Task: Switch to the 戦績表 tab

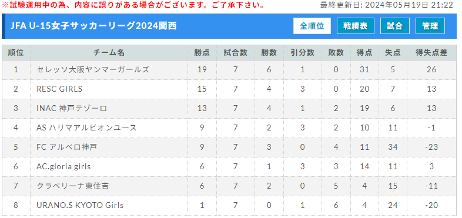Action: [x=356, y=26]
